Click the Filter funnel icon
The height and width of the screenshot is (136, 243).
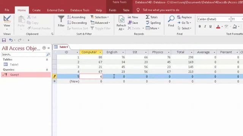click(61, 19)
